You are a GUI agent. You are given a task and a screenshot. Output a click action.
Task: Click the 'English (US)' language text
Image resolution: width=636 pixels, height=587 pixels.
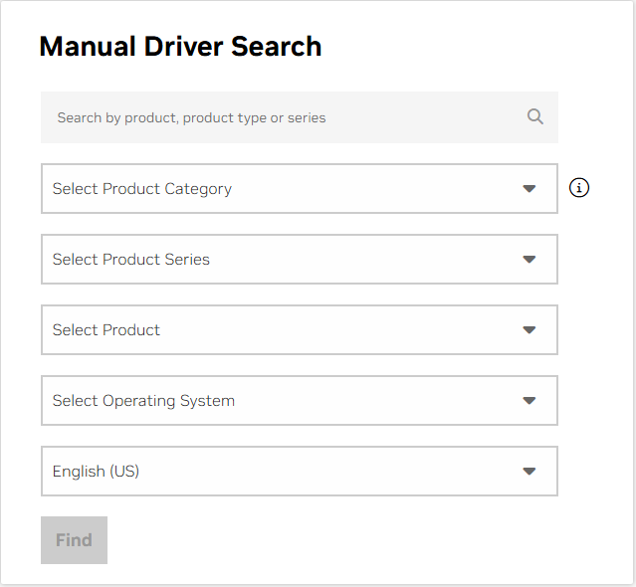96,472
